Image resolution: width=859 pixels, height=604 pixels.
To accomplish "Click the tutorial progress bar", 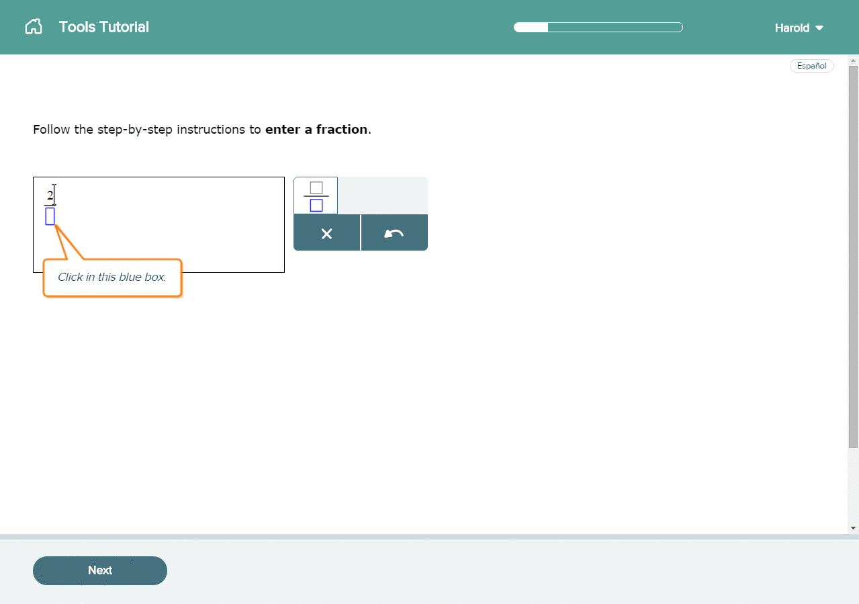I will pos(598,28).
